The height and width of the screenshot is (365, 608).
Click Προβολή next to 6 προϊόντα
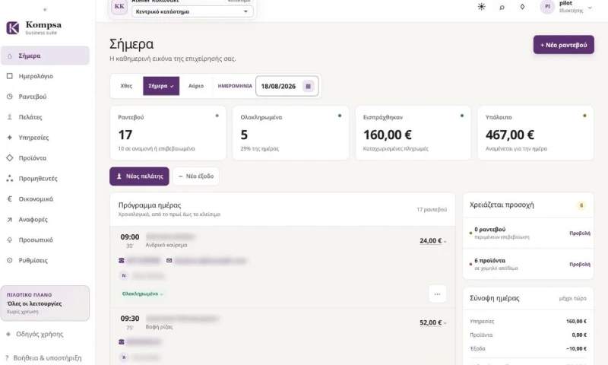tap(580, 264)
